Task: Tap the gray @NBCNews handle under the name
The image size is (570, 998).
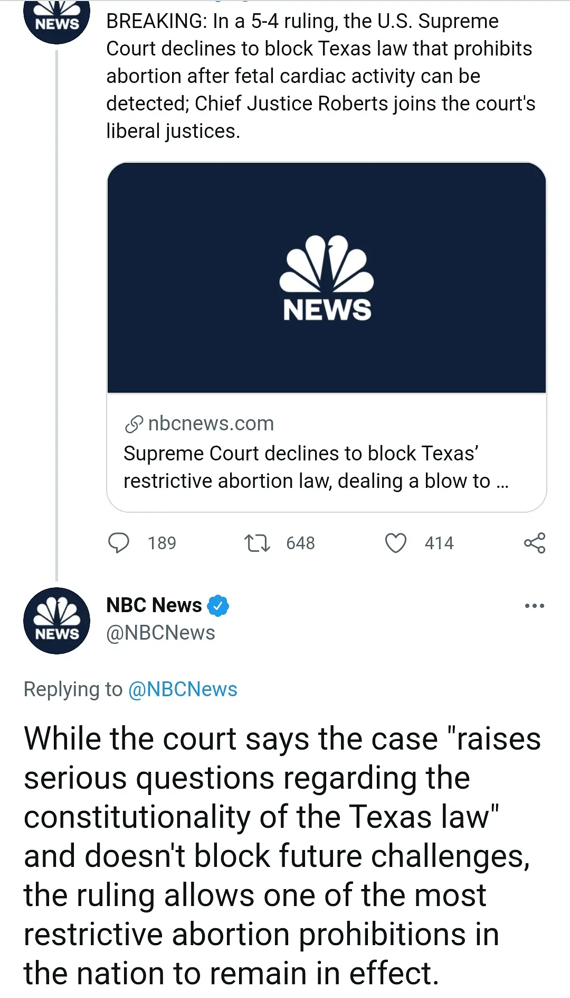Action: tap(160, 633)
